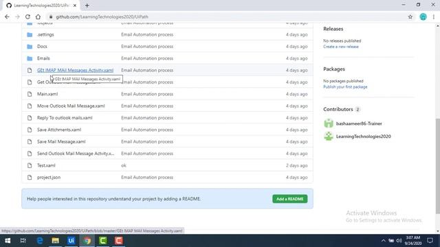
Task: Click folder icon beside Docs
Action: pyautogui.click(x=30, y=47)
